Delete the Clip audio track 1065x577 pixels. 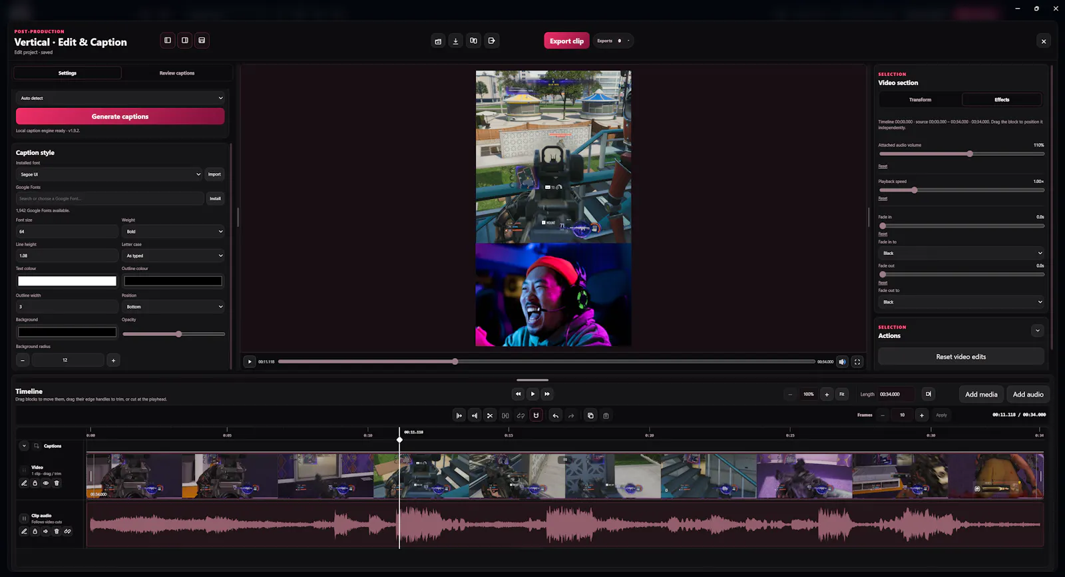pos(57,531)
